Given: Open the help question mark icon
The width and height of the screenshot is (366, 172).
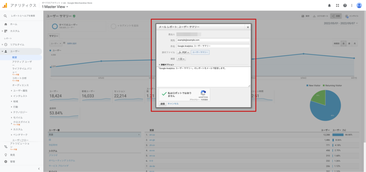Looking at the screenshot, I should coord(345,5).
